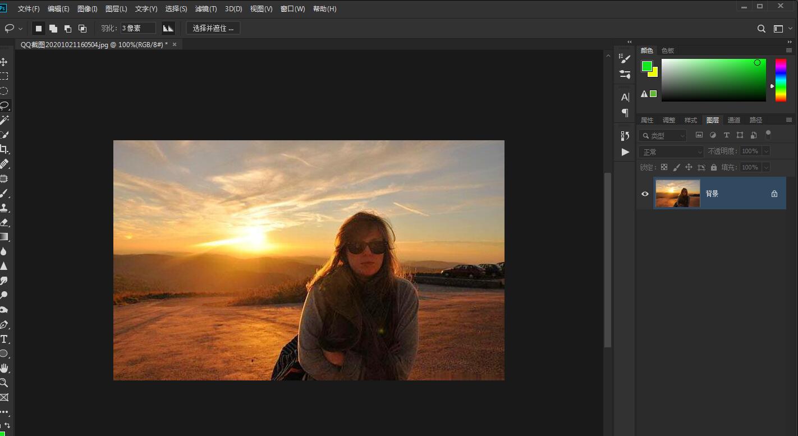Image resolution: width=798 pixels, height=436 pixels.
Task: Activate the Hand tool
Action: (4, 368)
